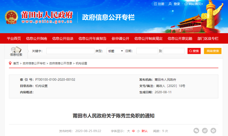Screen dimensions: 228x136
Task: Click the end date field
Action: tap(174, 51)
